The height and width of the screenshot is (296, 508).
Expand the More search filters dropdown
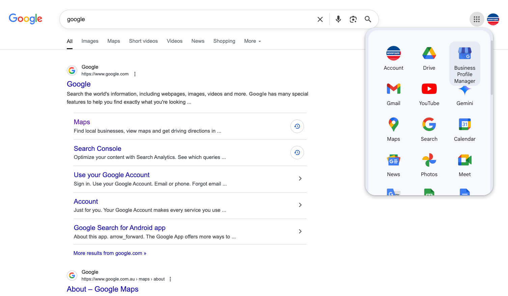(x=253, y=41)
